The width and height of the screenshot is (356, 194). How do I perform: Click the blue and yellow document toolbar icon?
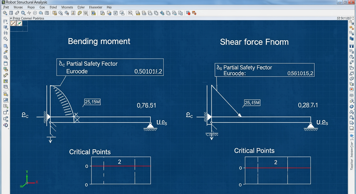coord(93,13)
